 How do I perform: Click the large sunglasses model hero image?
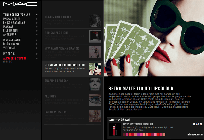tap(154, 38)
